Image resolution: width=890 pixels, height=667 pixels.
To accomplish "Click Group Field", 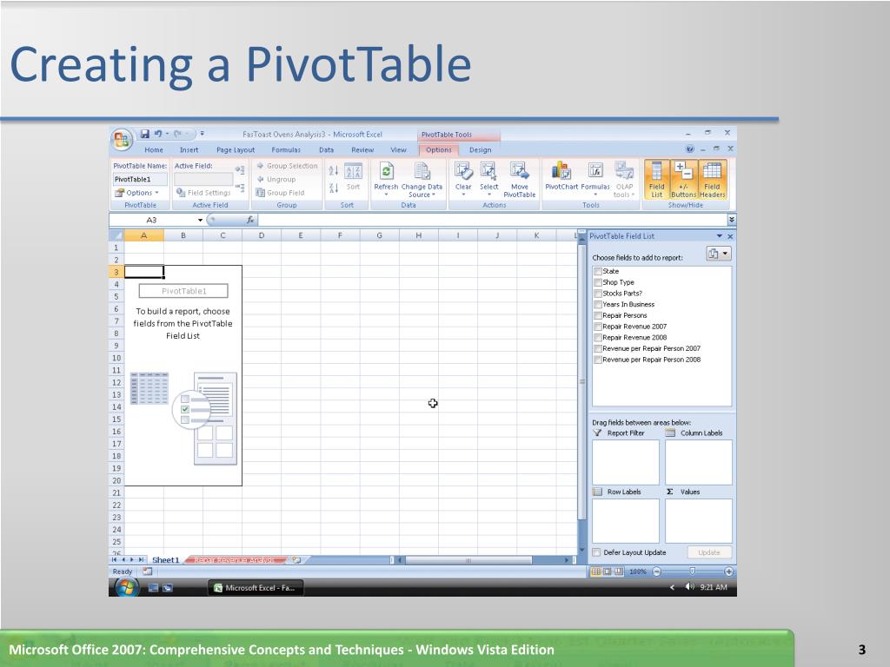I will tap(281, 193).
